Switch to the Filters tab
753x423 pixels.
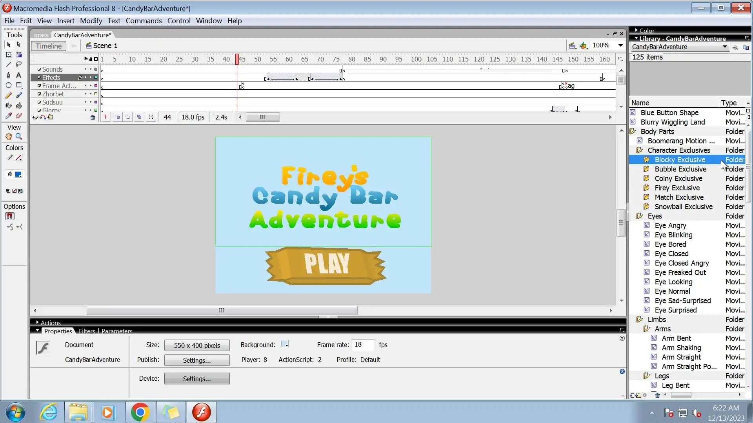[x=87, y=331]
